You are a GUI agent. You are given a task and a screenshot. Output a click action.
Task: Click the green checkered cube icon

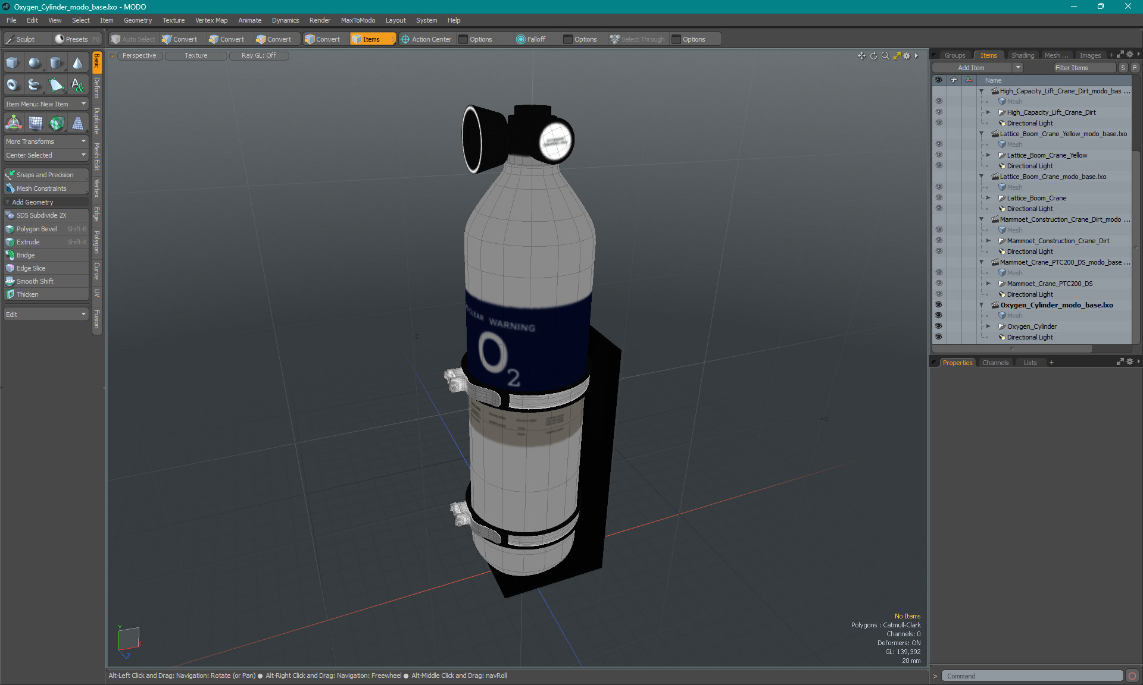tap(57, 123)
